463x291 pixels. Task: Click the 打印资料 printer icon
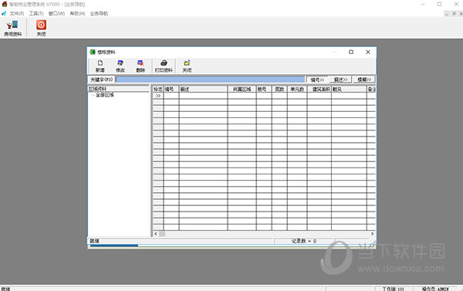(164, 66)
